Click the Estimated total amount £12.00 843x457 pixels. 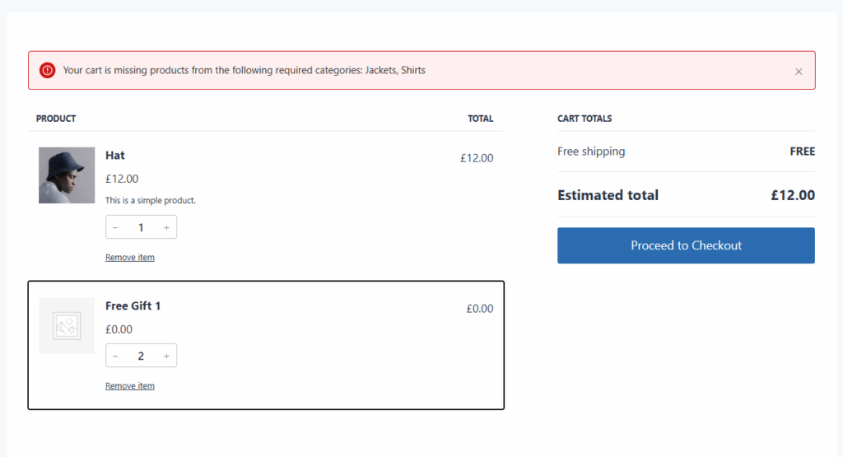pyautogui.click(x=793, y=195)
